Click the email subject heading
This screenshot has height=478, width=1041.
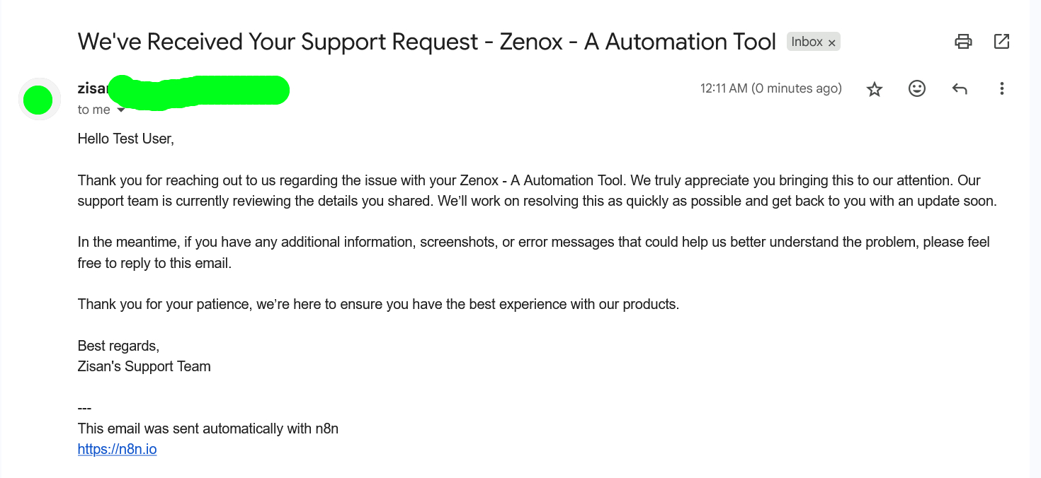pos(426,42)
